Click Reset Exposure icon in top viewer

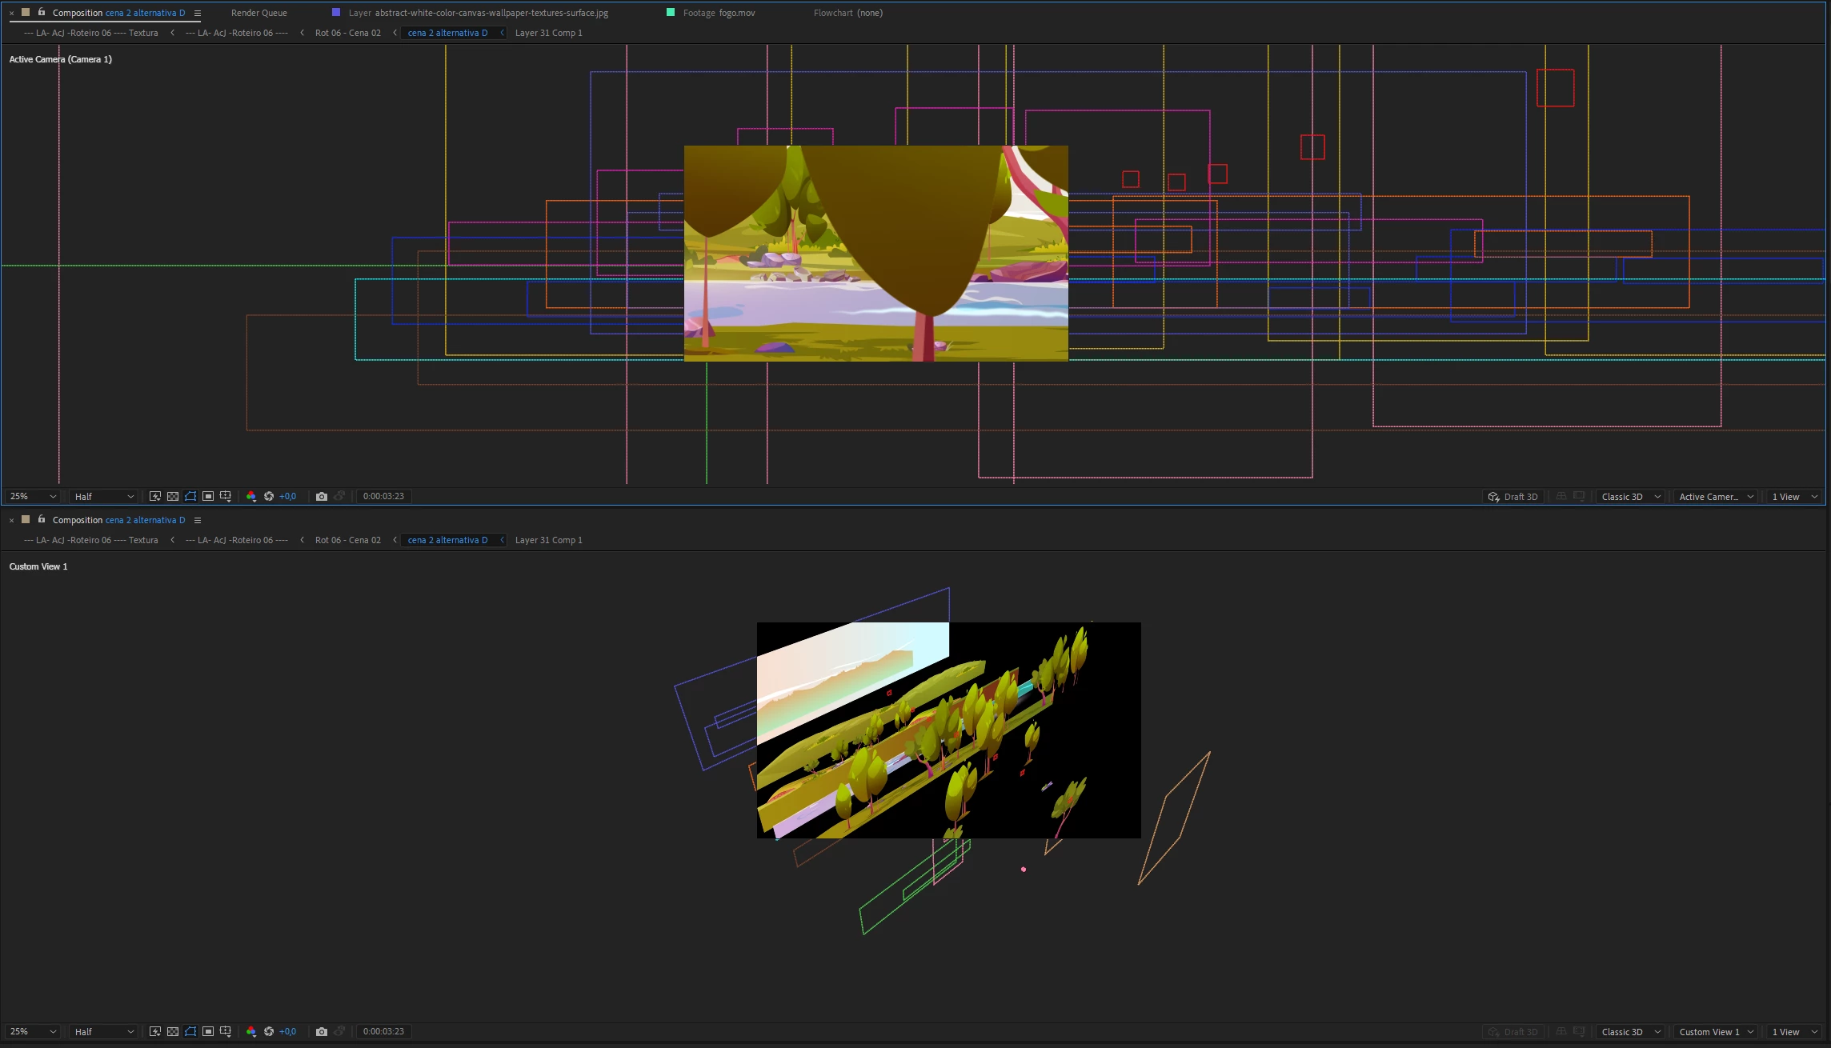click(x=269, y=497)
